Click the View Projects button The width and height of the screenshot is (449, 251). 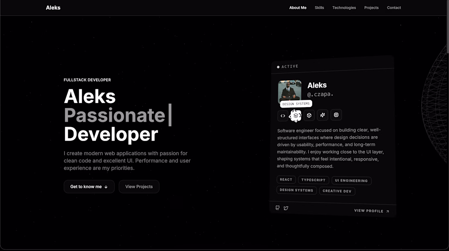(x=139, y=187)
